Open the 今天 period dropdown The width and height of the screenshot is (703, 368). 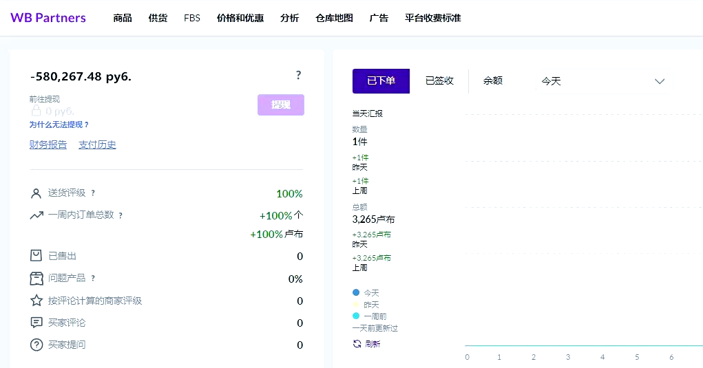(603, 81)
